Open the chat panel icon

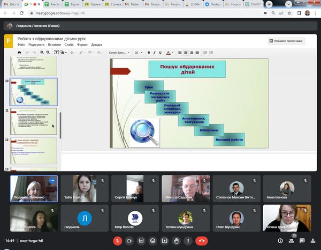coord(302,241)
